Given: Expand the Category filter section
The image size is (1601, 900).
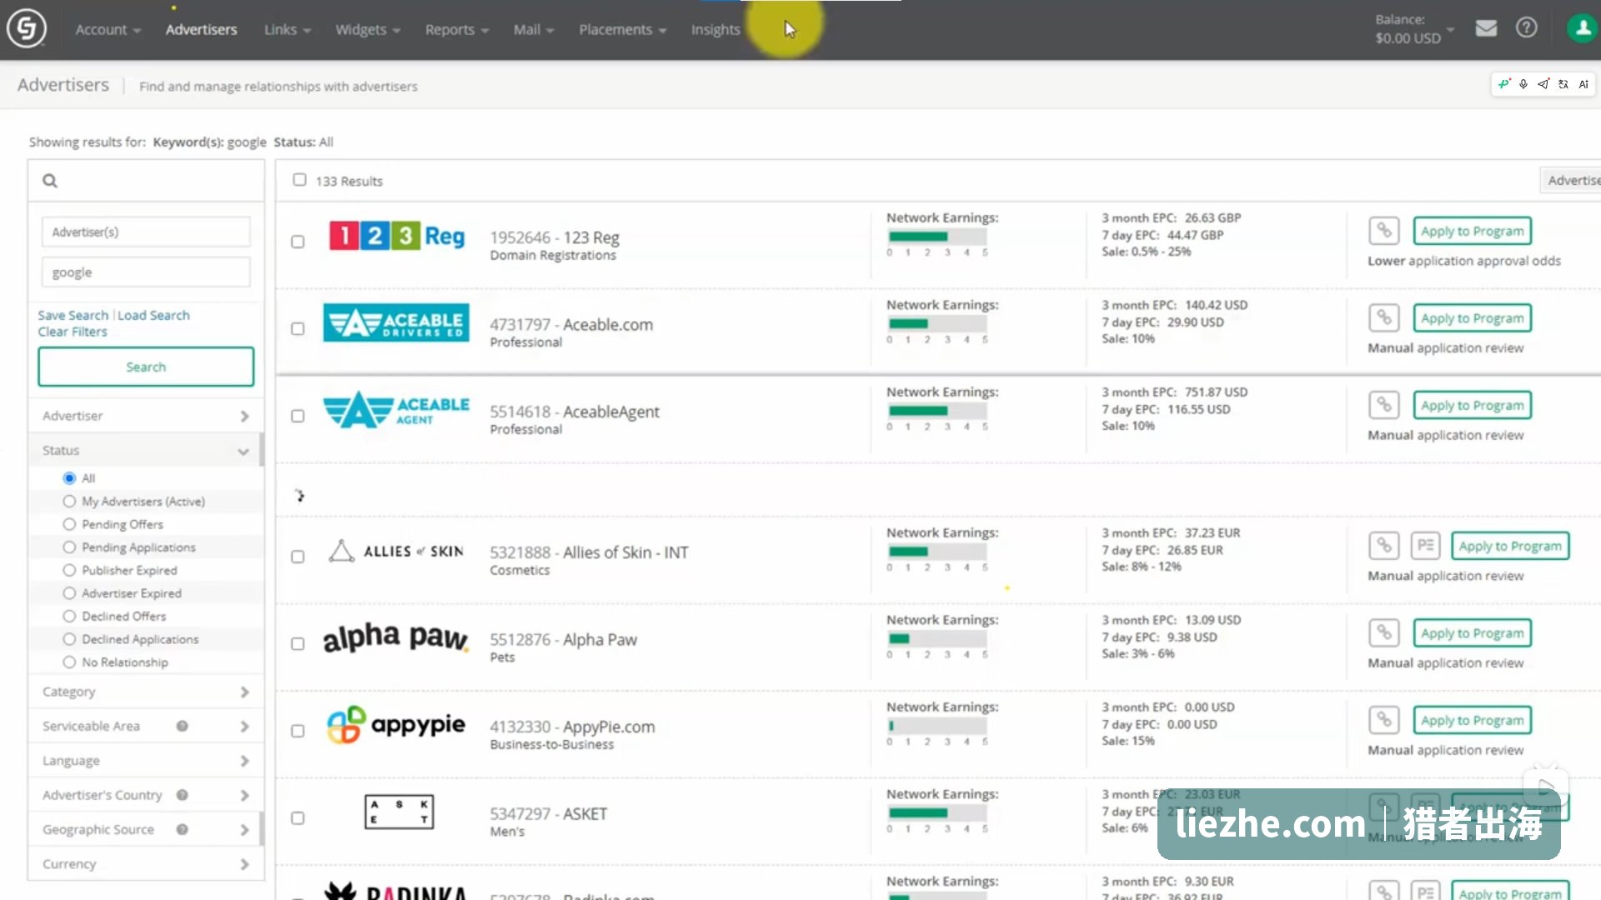Looking at the screenshot, I should 146,692.
